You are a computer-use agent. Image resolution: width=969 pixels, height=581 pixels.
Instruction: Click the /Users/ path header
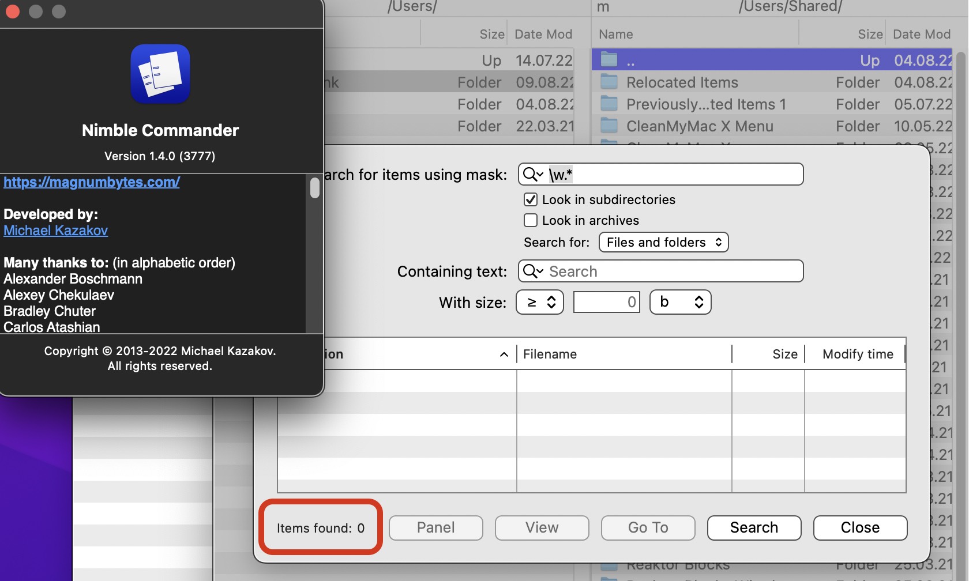point(412,7)
